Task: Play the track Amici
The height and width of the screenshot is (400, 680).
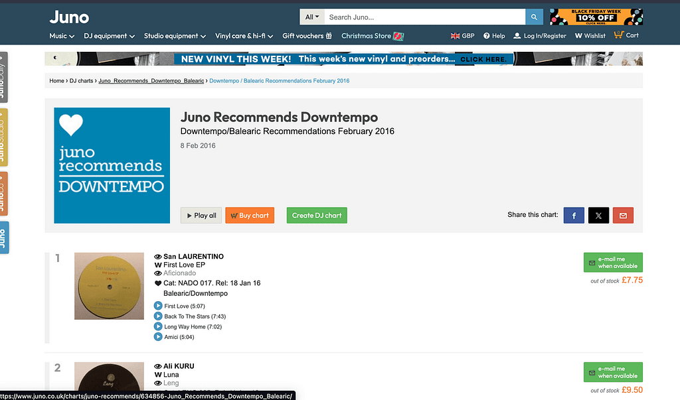Action: [158, 337]
